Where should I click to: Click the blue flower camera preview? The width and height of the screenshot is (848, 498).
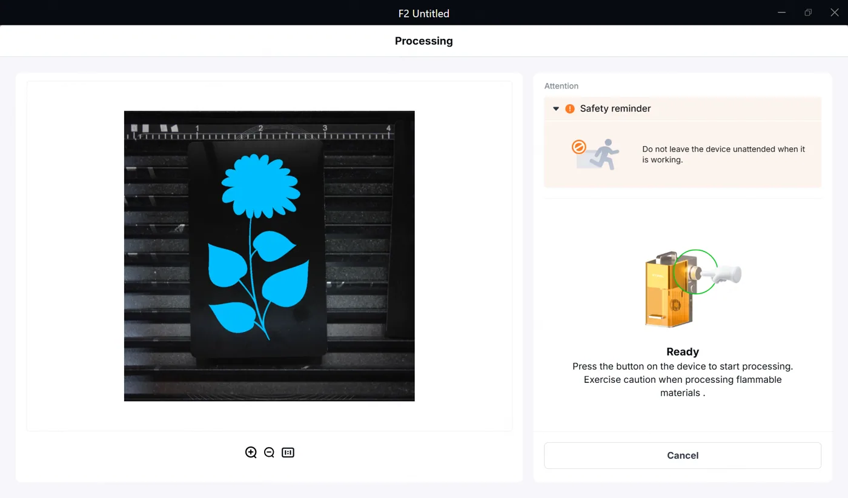270,256
